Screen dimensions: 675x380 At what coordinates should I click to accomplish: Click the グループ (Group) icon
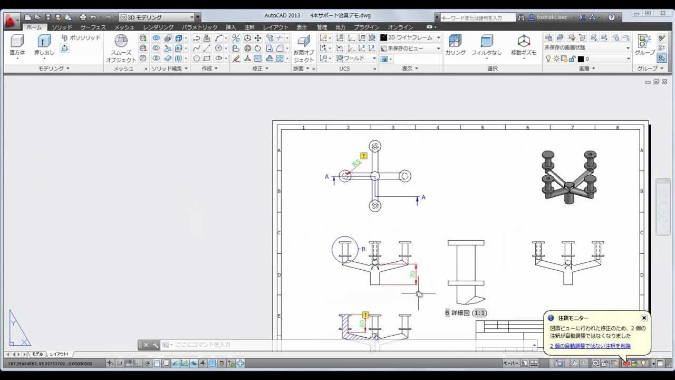(x=644, y=45)
